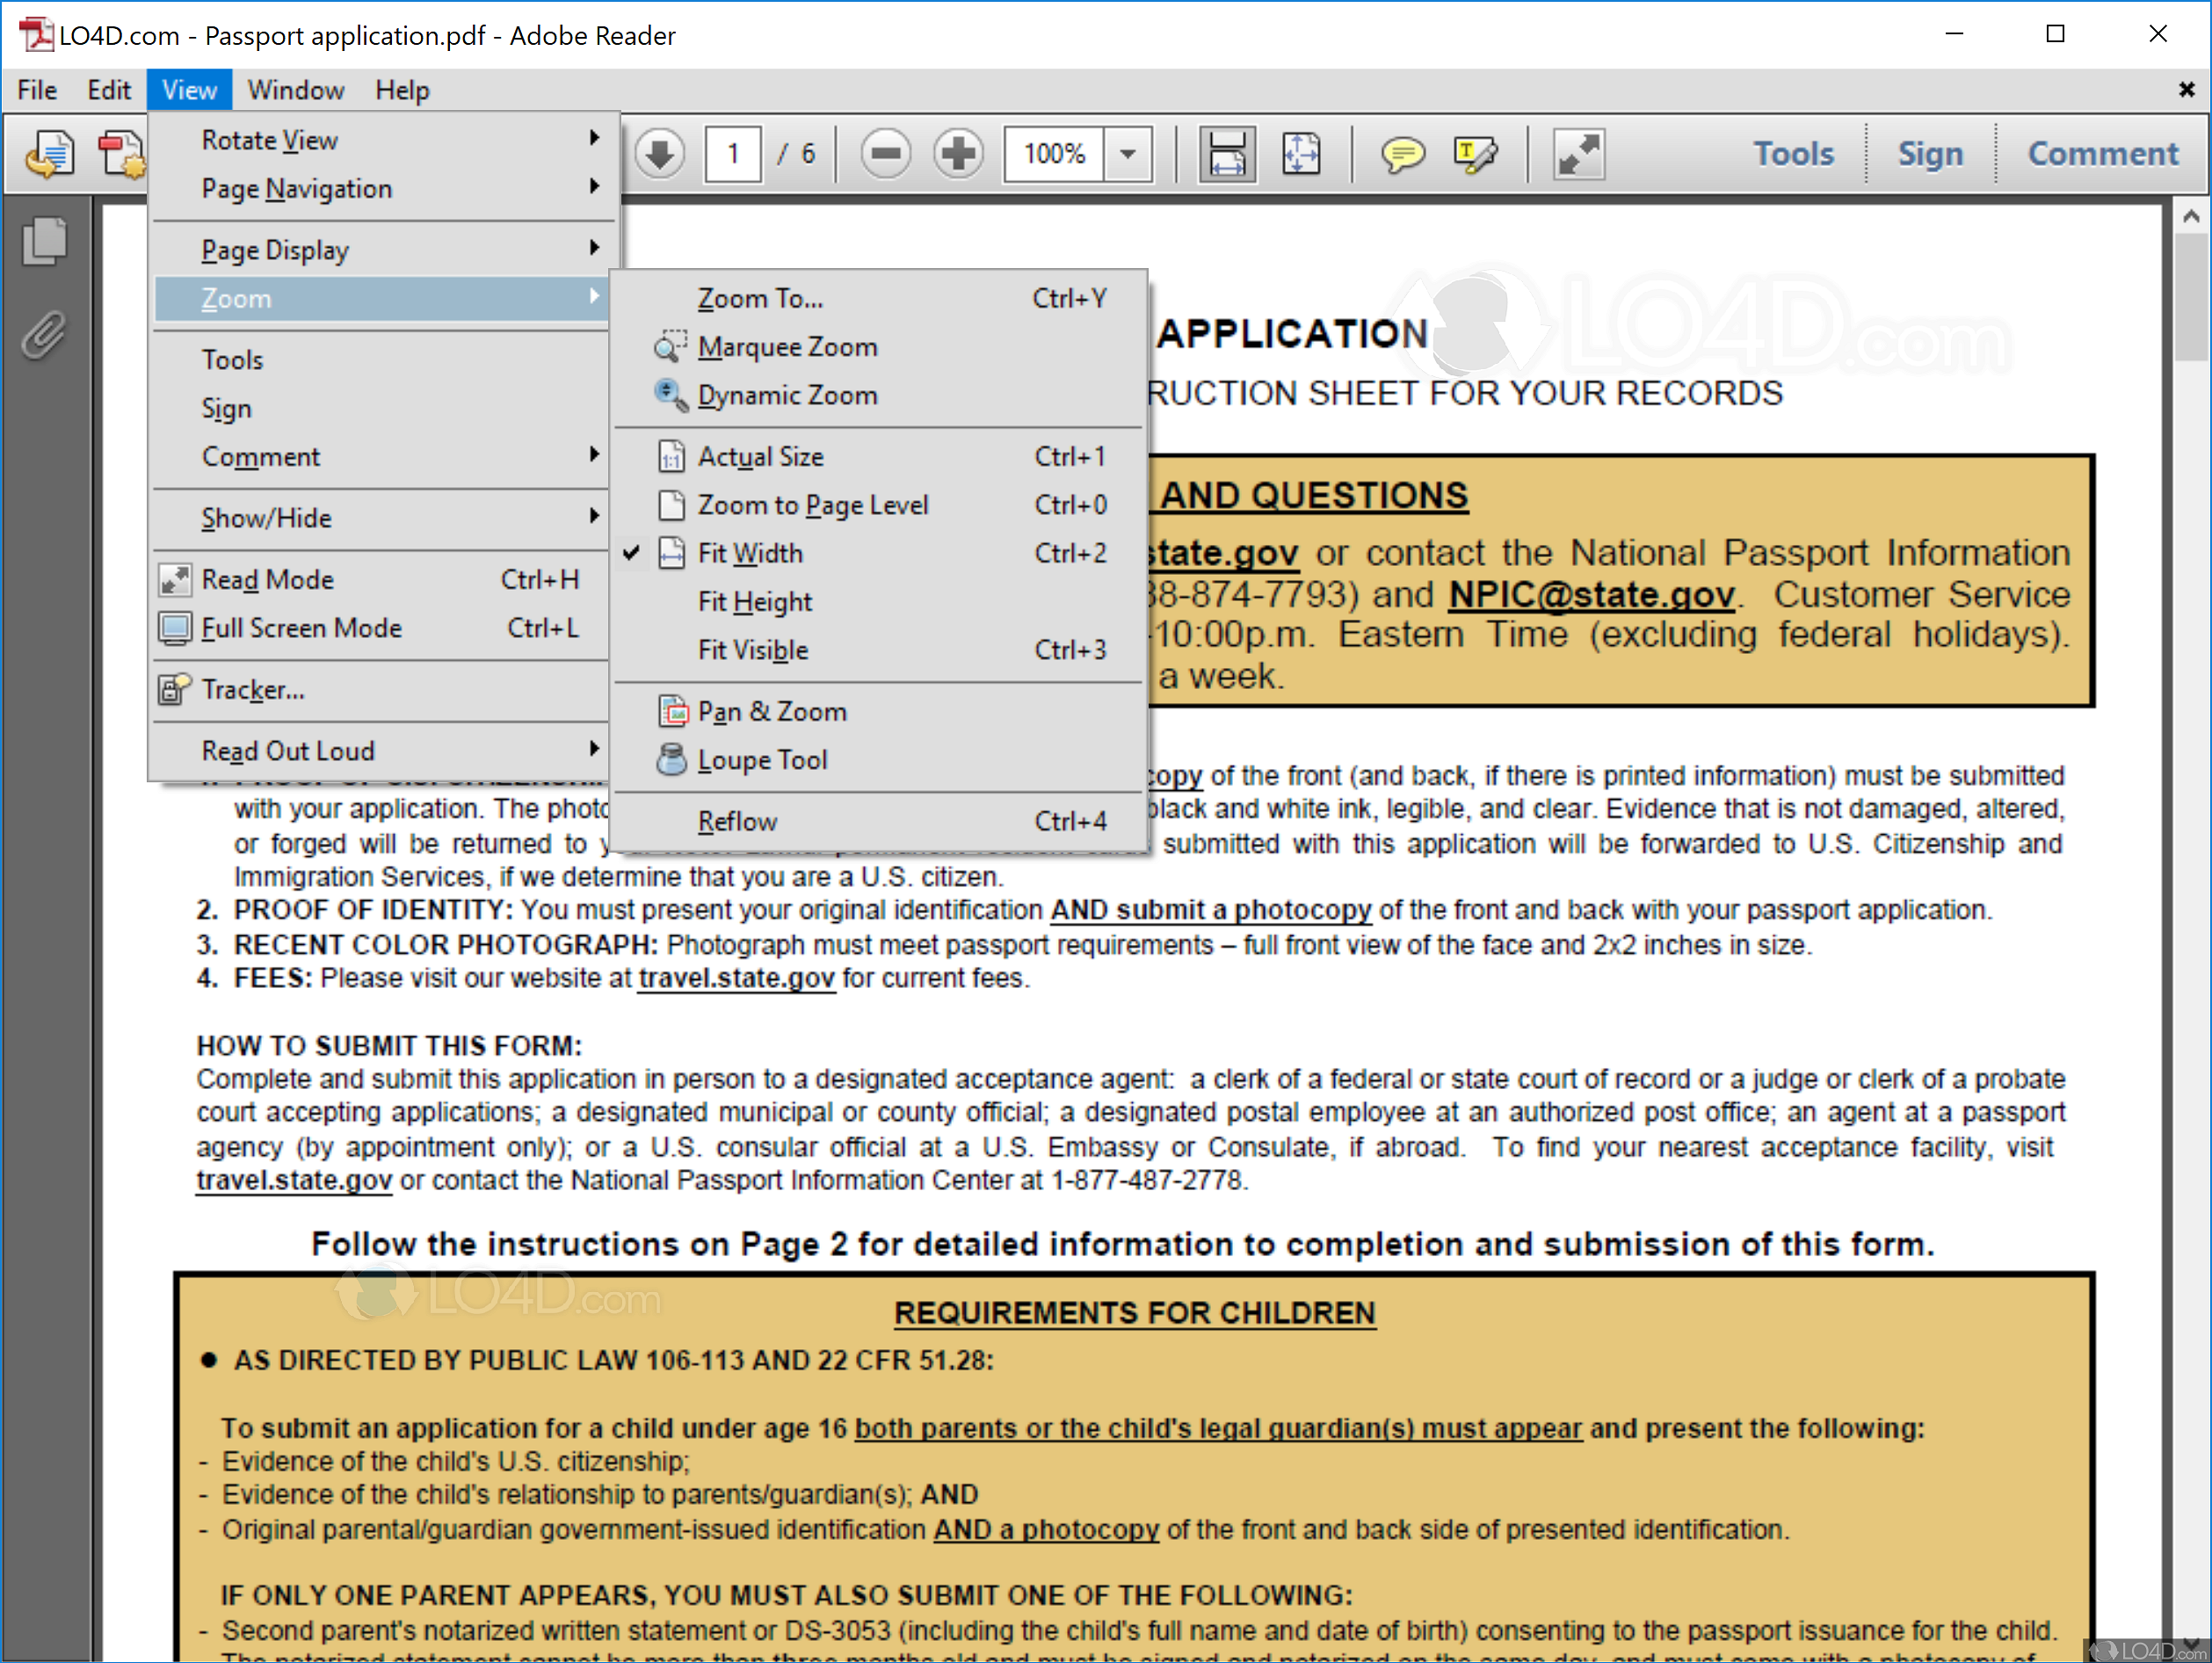
Task: Click the NPIC@state.gov email link
Action: point(1591,595)
